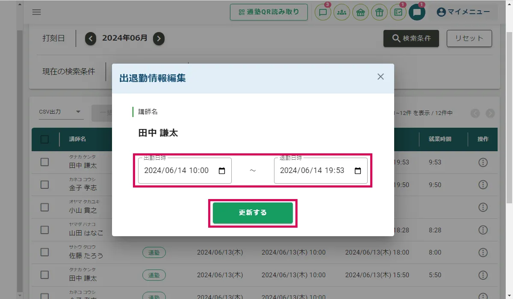Close the 出退勤情報編集 dialog
This screenshot has width=513, height=299.
click(x=380, y=76)
